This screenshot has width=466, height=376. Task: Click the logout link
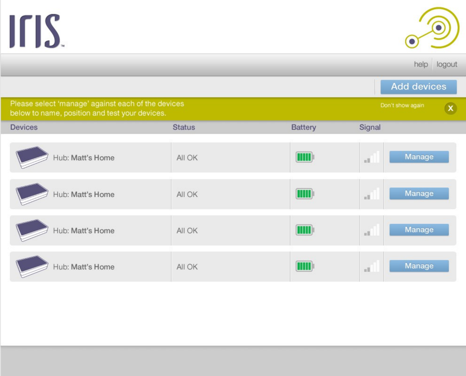tap(447, 64)
